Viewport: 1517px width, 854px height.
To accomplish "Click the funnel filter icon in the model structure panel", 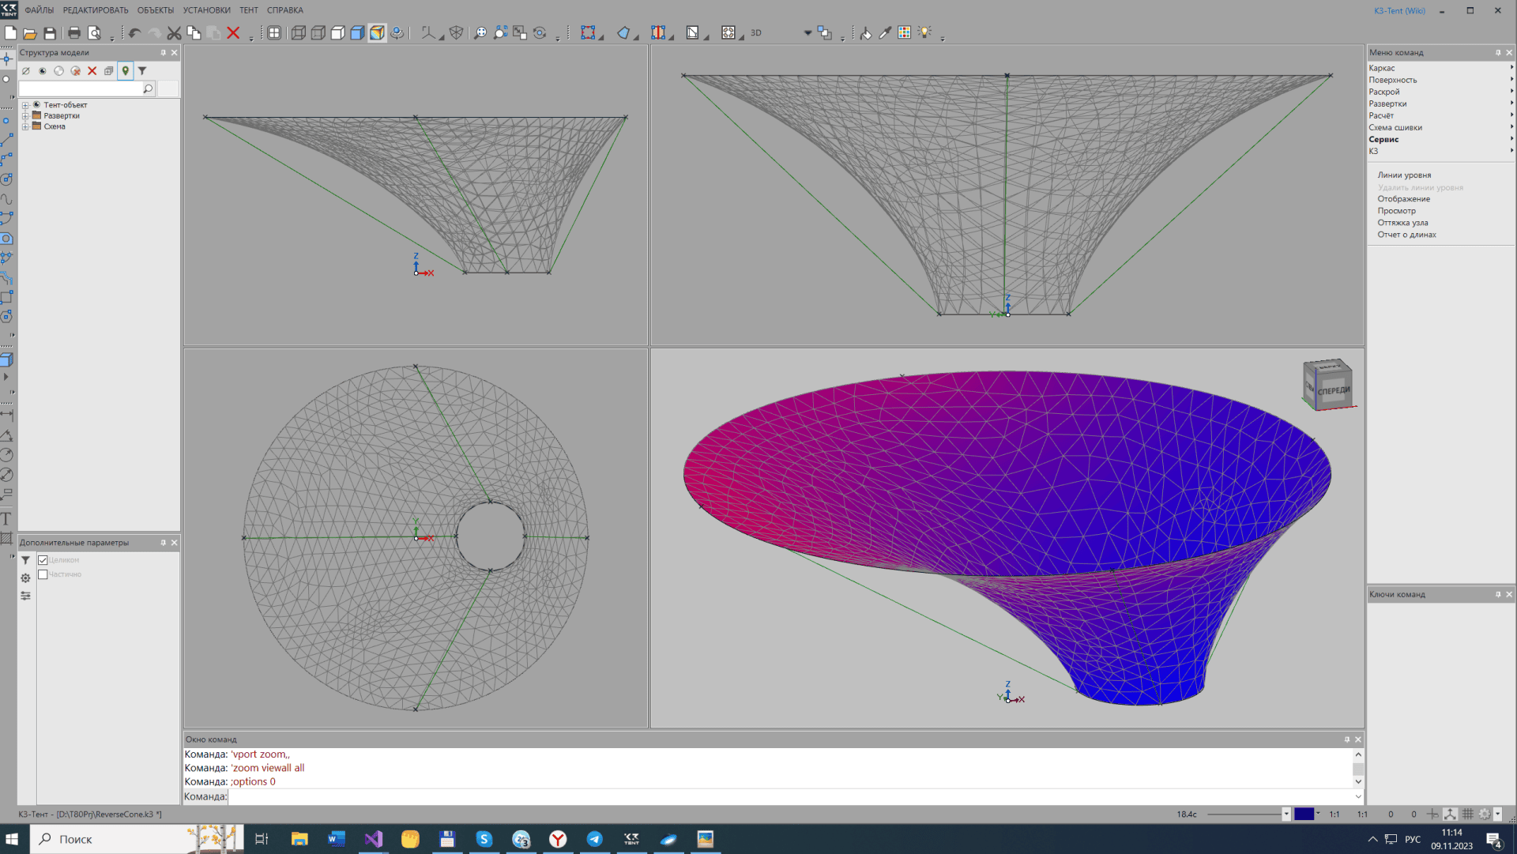I will point(142,71).
